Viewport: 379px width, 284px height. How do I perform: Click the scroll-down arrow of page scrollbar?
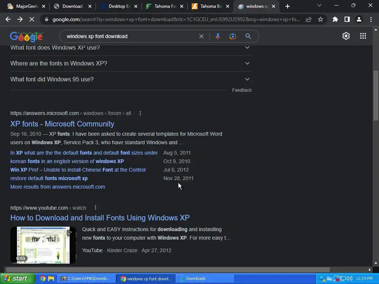[x=376, y=263]
